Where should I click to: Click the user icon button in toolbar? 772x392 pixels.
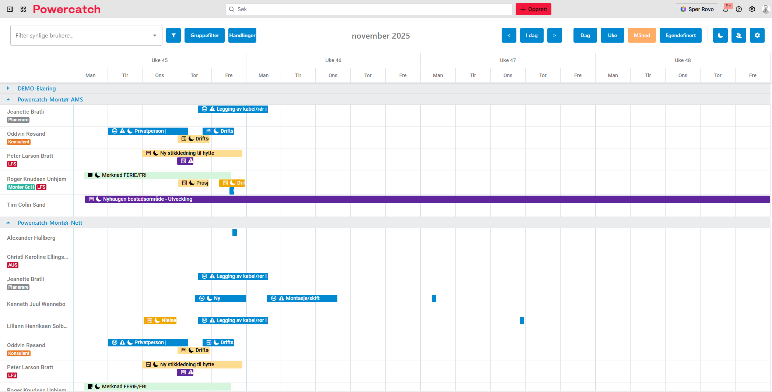[x=738, y=36]
